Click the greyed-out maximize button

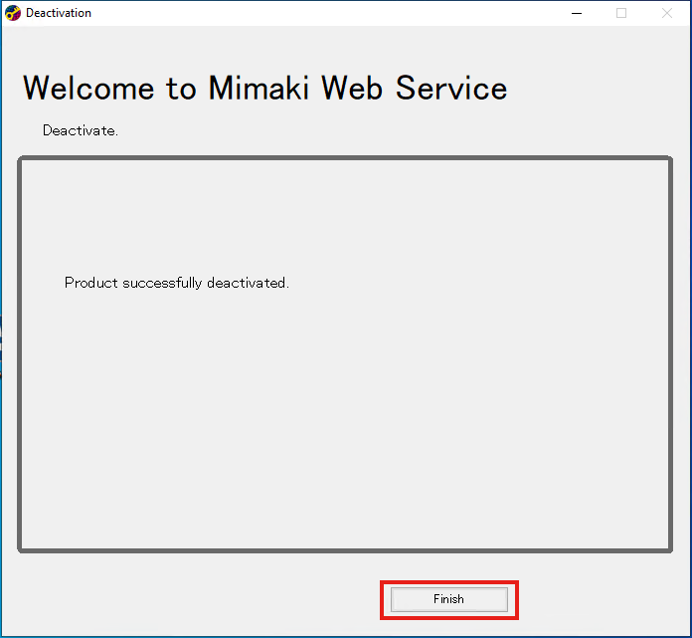[621, 13]
